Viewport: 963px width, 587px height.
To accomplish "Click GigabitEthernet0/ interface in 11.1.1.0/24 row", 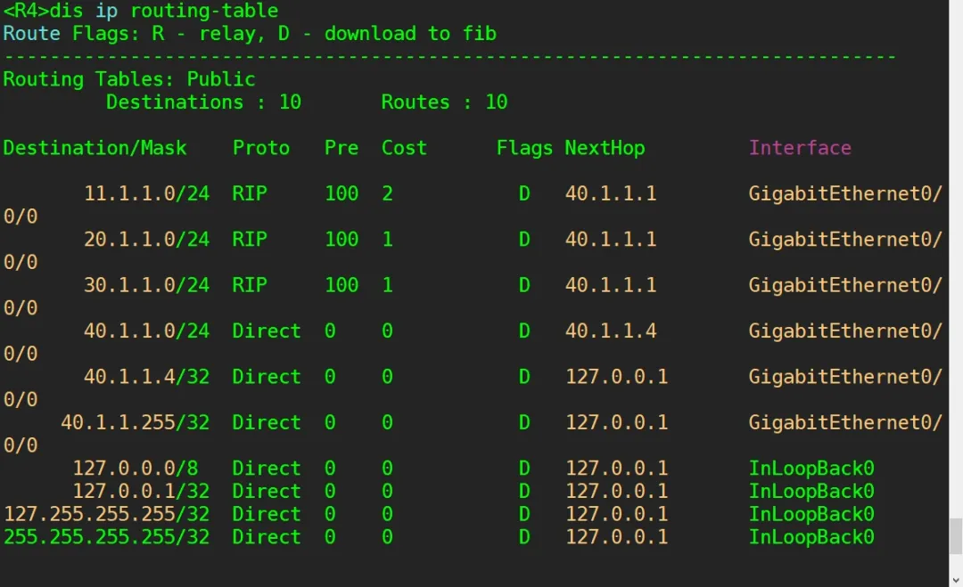I will point(845,193).
